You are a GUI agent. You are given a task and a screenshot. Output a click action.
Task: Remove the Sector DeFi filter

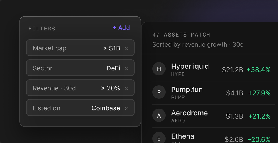pos(127,68)
